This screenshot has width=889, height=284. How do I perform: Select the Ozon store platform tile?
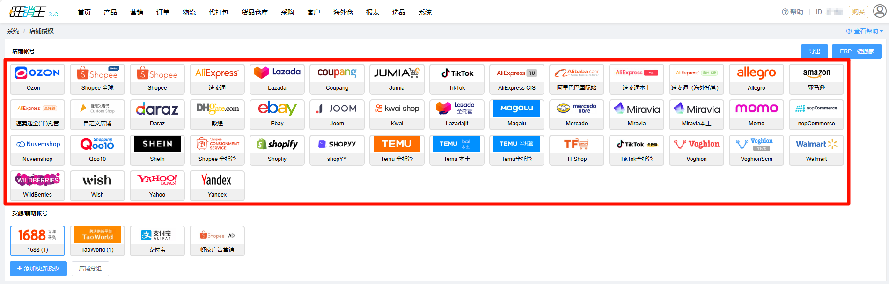pos(37,79)
